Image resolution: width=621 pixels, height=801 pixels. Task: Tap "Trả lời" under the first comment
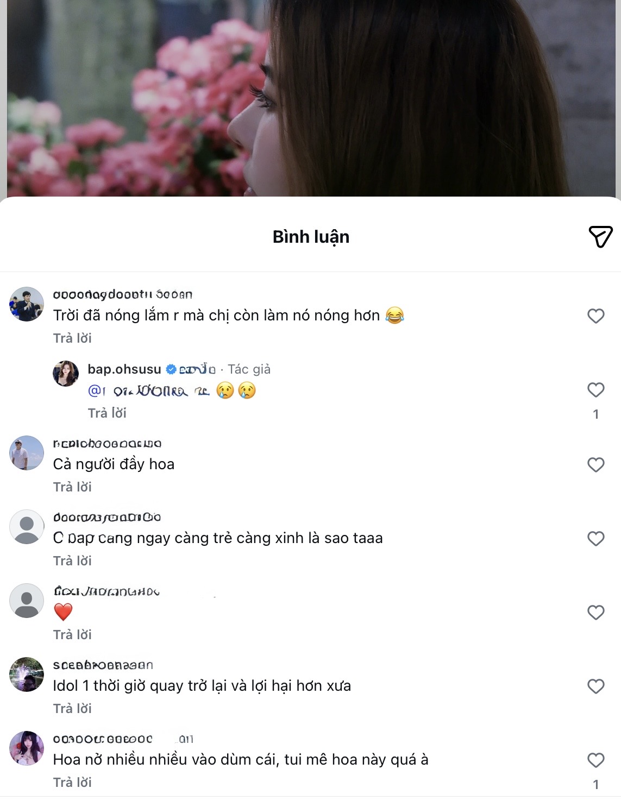tap(72, 338)
